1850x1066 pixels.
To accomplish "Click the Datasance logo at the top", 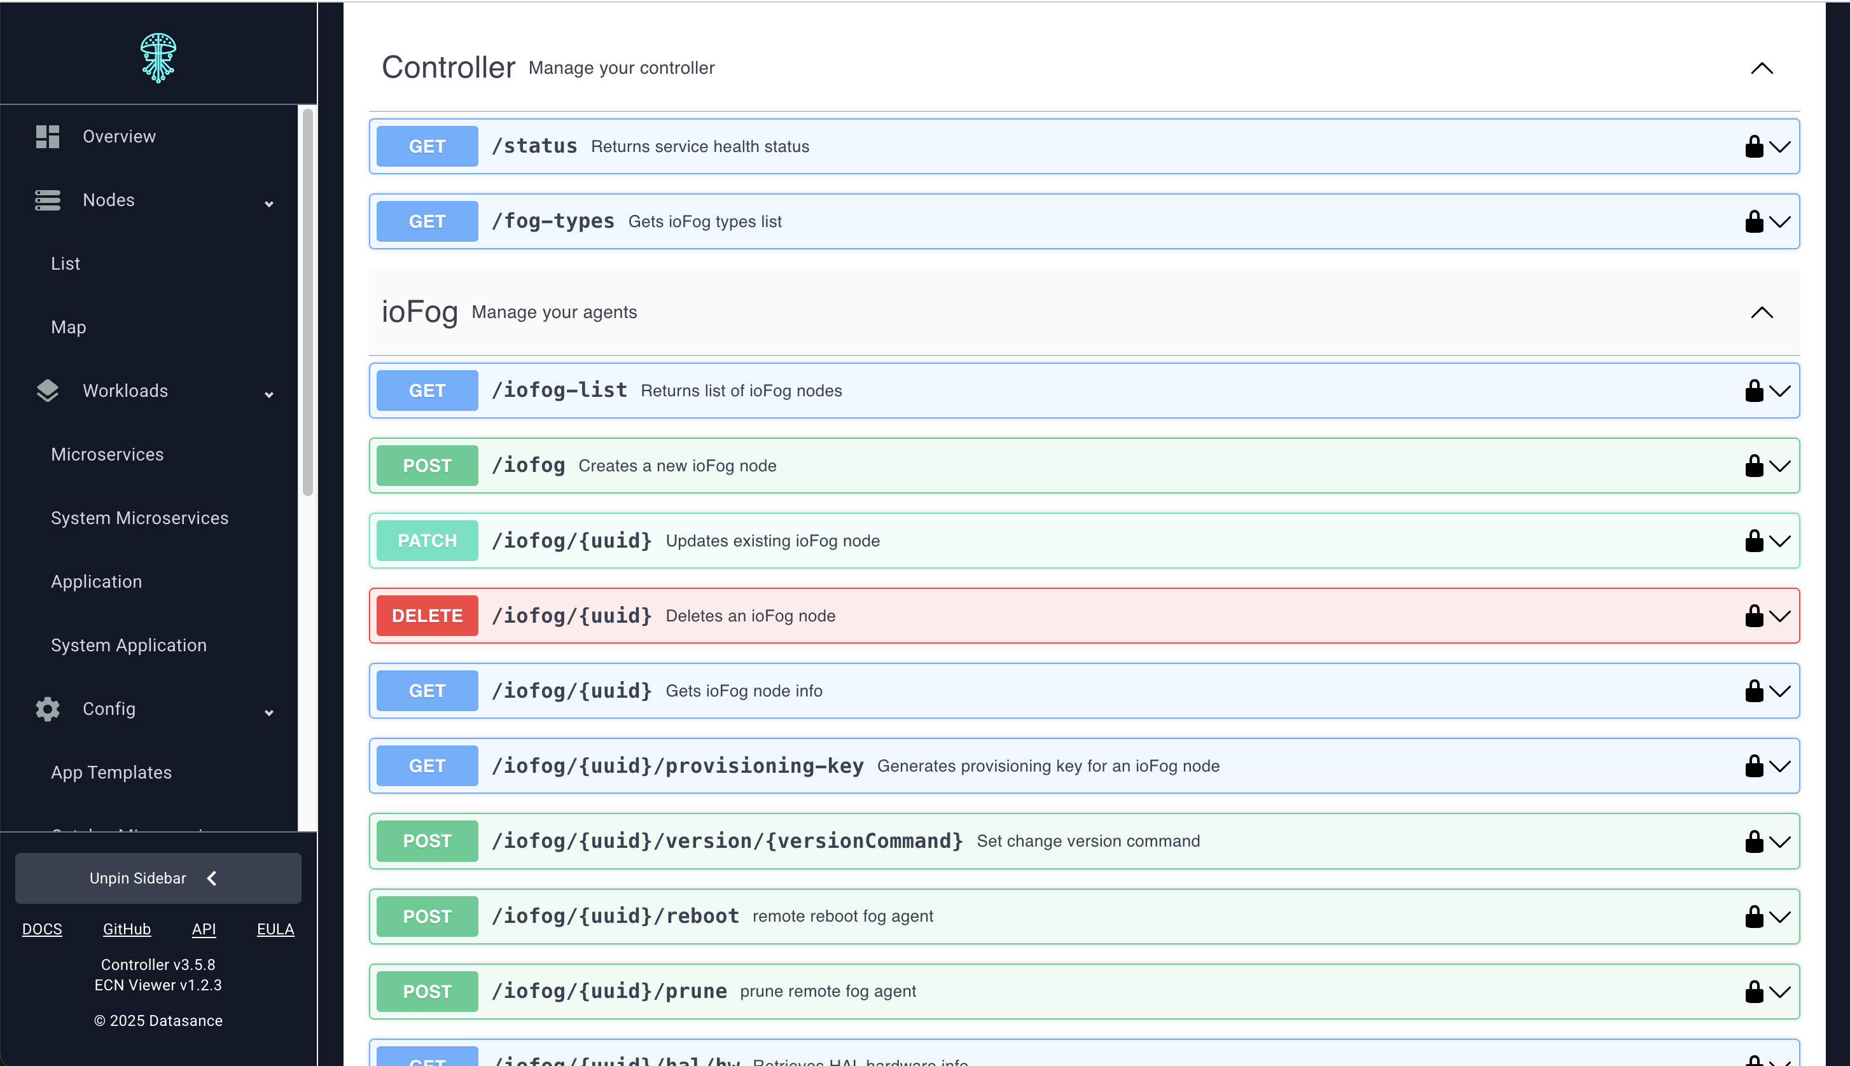I will click(x=158, y=57).
